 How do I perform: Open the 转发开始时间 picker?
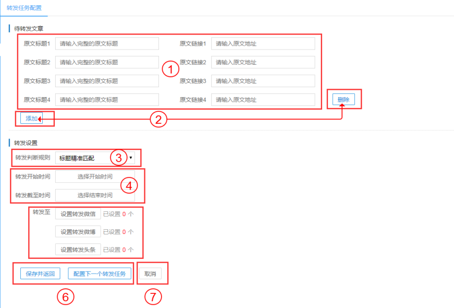95,177
